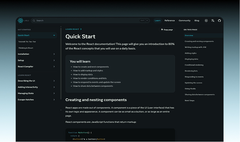Expand the Installation section chevron
240x142 pixels.
pyautogui.click(x=54, y=54)
